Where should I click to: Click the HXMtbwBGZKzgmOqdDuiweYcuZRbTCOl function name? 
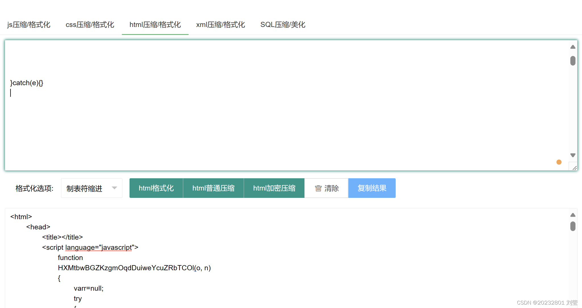click(x=126, y=268)
